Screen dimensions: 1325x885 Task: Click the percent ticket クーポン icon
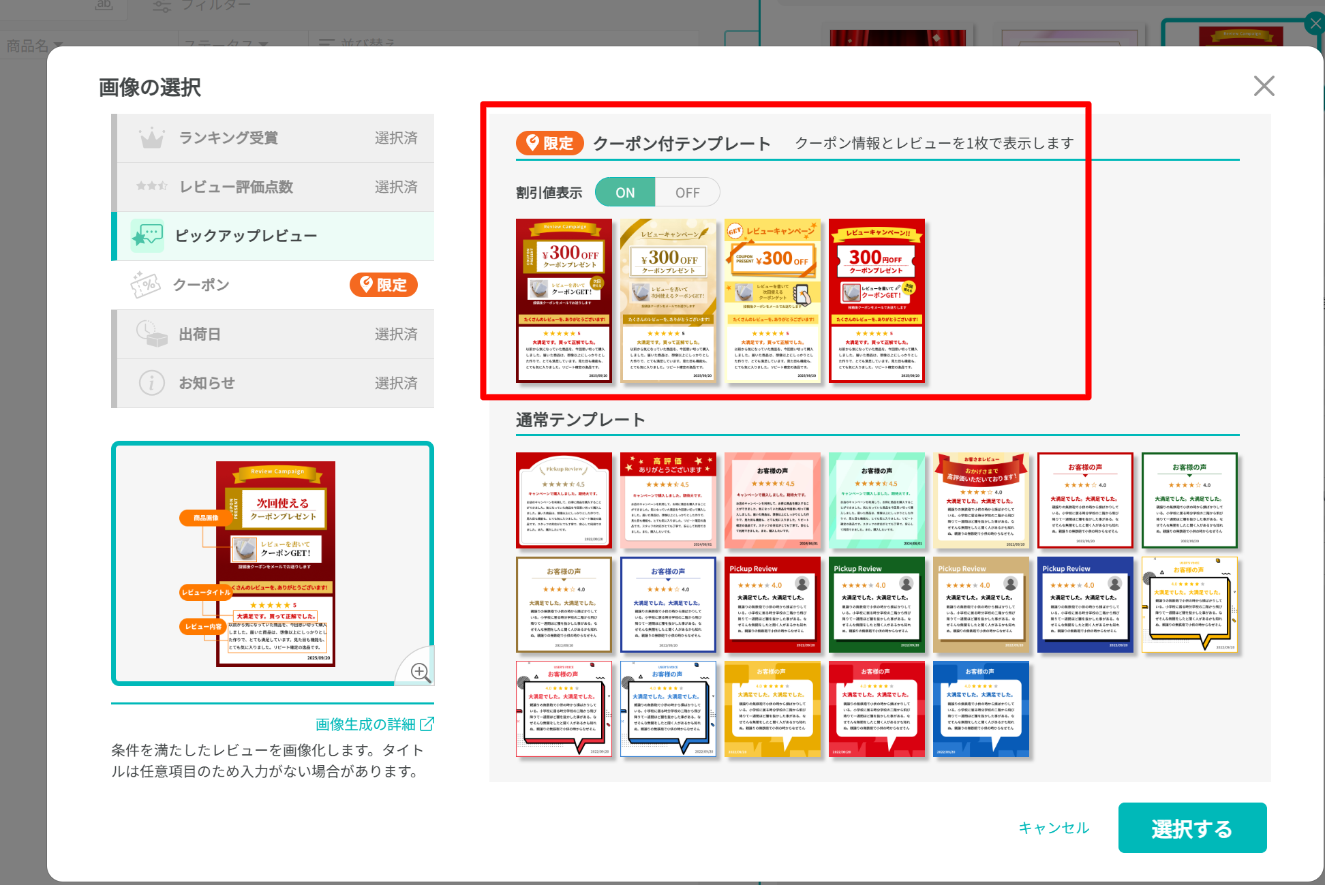click(145, 285)
